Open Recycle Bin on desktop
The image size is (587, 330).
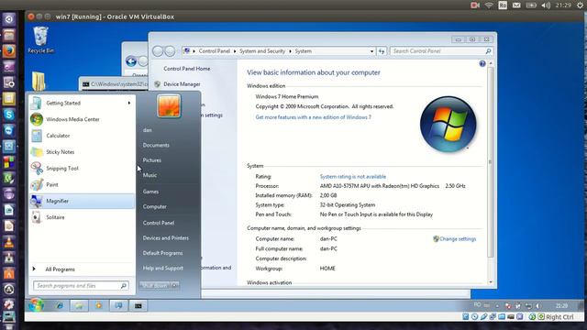click(40, 39)
